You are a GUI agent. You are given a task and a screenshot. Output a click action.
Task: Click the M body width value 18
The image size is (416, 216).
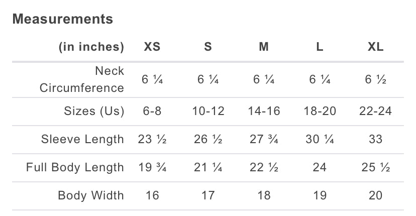tap(264, 195)
